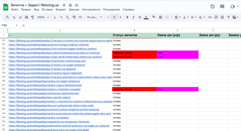Viewport: 241px width, 131px height.
Task: Open the Вставка menu
Action: click(47, 9)
